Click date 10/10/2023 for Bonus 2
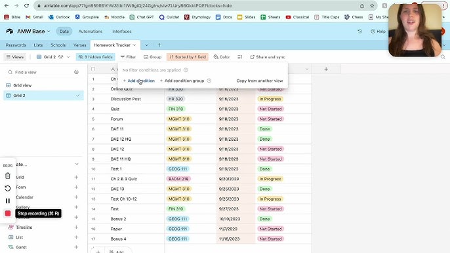Viewport: 450px width, 253px height. coord(235,219)
